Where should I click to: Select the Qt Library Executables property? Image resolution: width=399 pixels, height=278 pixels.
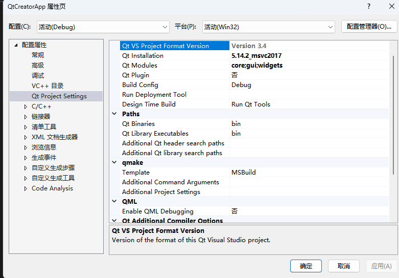(x=155, y=134)
